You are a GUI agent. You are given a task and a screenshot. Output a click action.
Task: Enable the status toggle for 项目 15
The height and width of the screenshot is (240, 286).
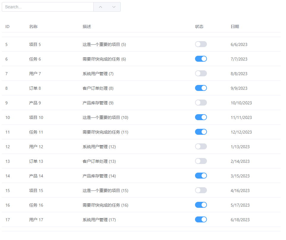(x=201, y=191)
